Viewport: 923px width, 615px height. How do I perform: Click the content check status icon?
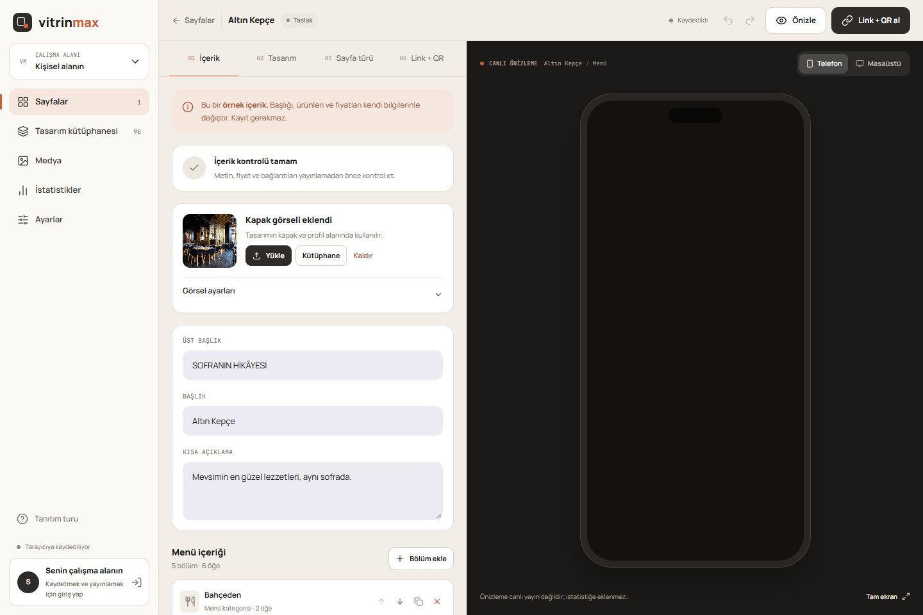pos(194,168)
